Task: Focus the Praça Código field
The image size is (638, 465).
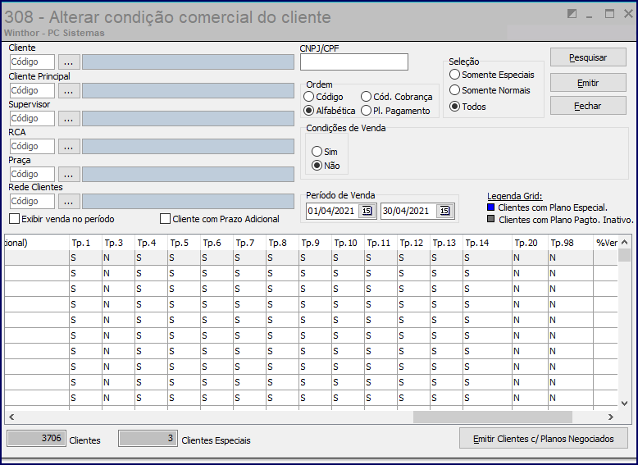Action: (x=32, y=174)
